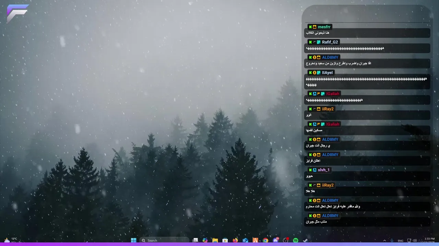Launch Google Chrome from the taskbar
The width and height of the screenshot is (439, 246).
[265, 240]
